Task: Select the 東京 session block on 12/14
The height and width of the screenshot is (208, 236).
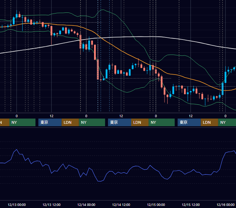Action: (119, 122)
